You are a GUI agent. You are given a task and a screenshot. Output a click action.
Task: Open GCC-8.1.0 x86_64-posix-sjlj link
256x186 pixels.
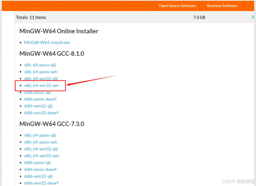click(40, 65)
